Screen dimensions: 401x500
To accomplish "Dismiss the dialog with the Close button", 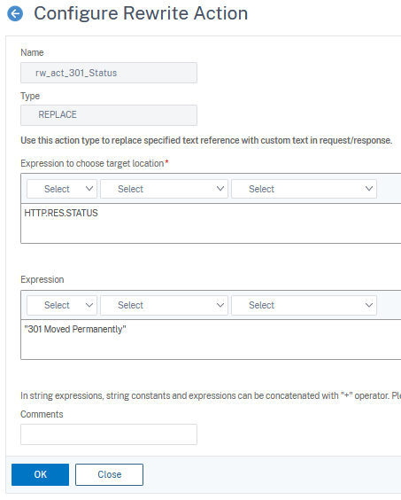I will click(109, 474).
